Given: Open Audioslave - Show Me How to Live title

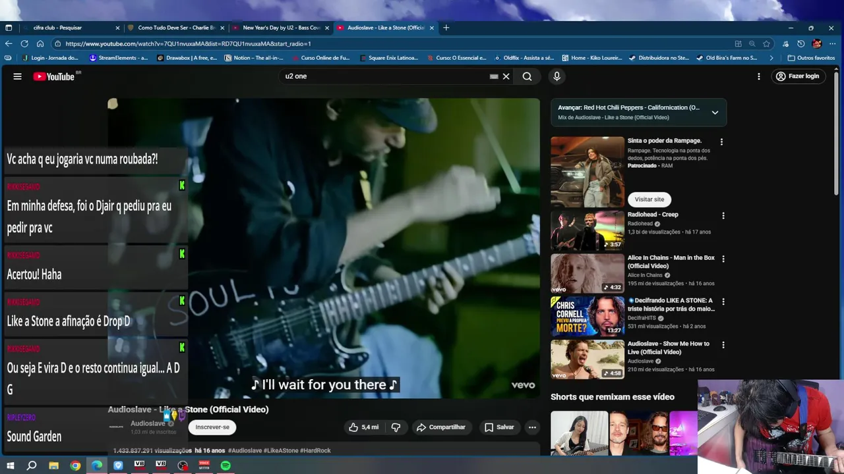Looking at the screenshot, I should click(x=669, y=348).
